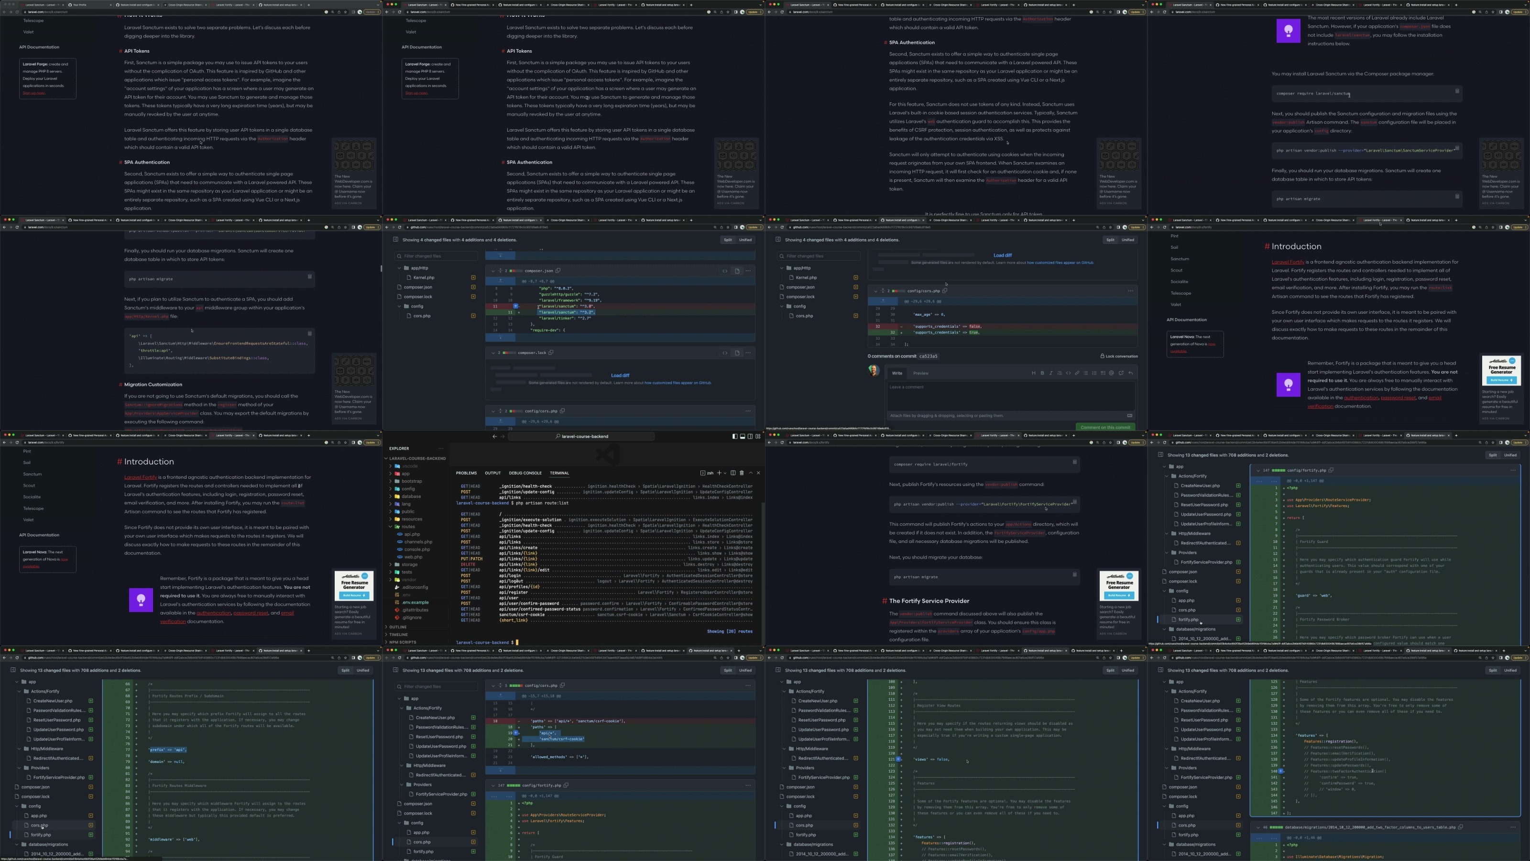
Task: Expand the NPM SCRIPTS section
Action: click(x=400, y=642)
